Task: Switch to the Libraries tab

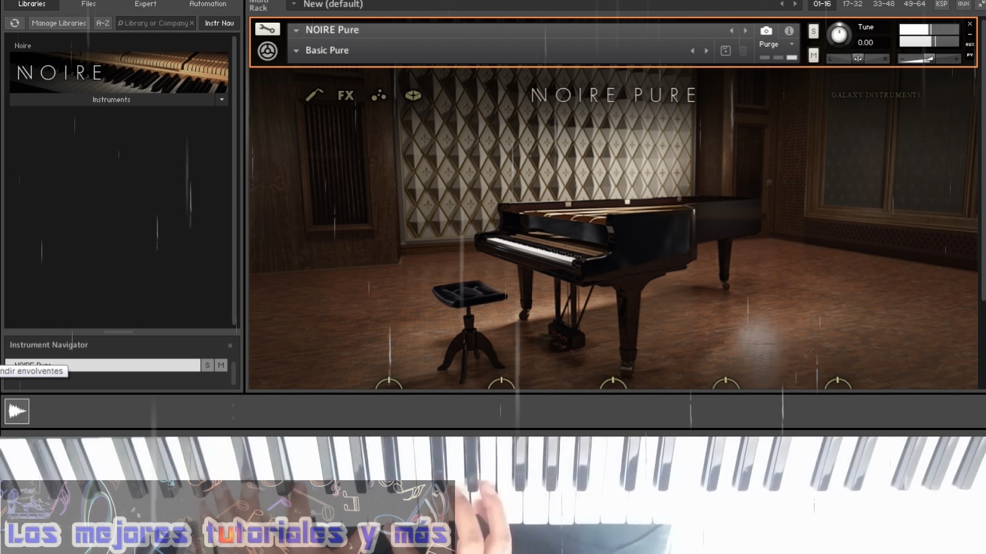Action: coord(32,4)
